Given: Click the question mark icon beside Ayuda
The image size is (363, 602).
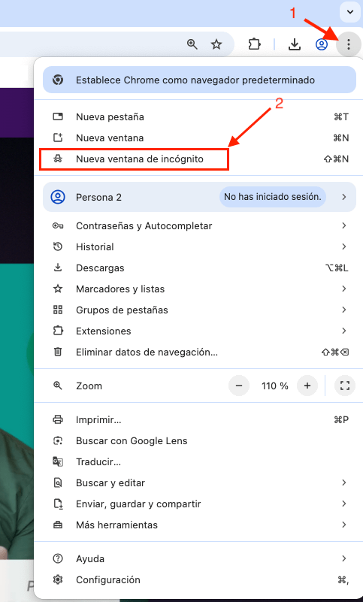Looking at the screenshot, I should pyautogui.click(x=58, y=558).
